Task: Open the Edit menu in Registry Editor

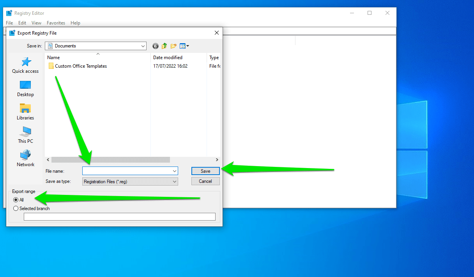Action: point(22,23)
